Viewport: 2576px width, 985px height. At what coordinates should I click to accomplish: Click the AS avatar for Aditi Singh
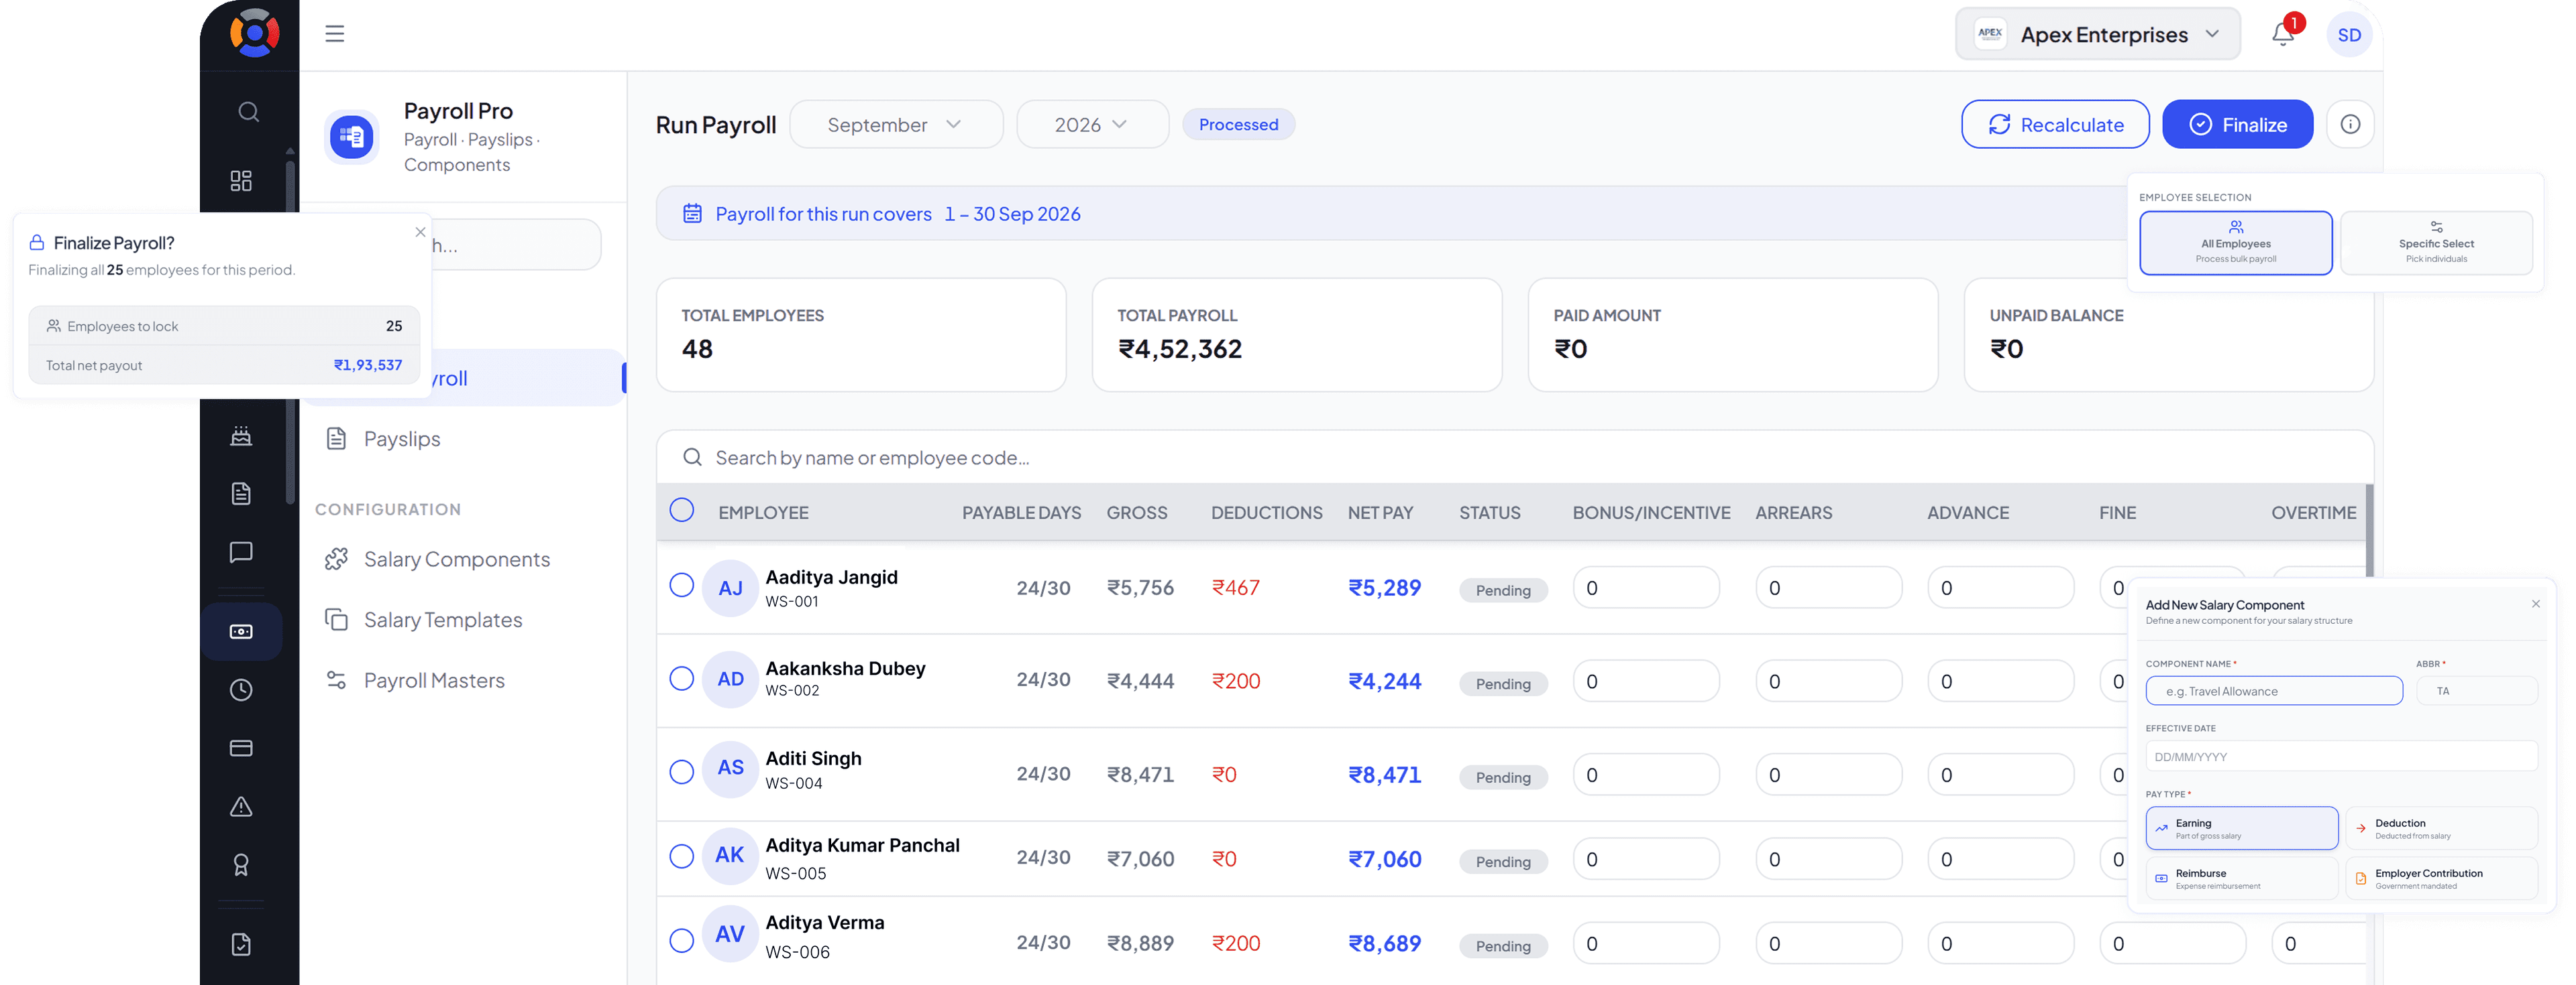coord(730,768)
